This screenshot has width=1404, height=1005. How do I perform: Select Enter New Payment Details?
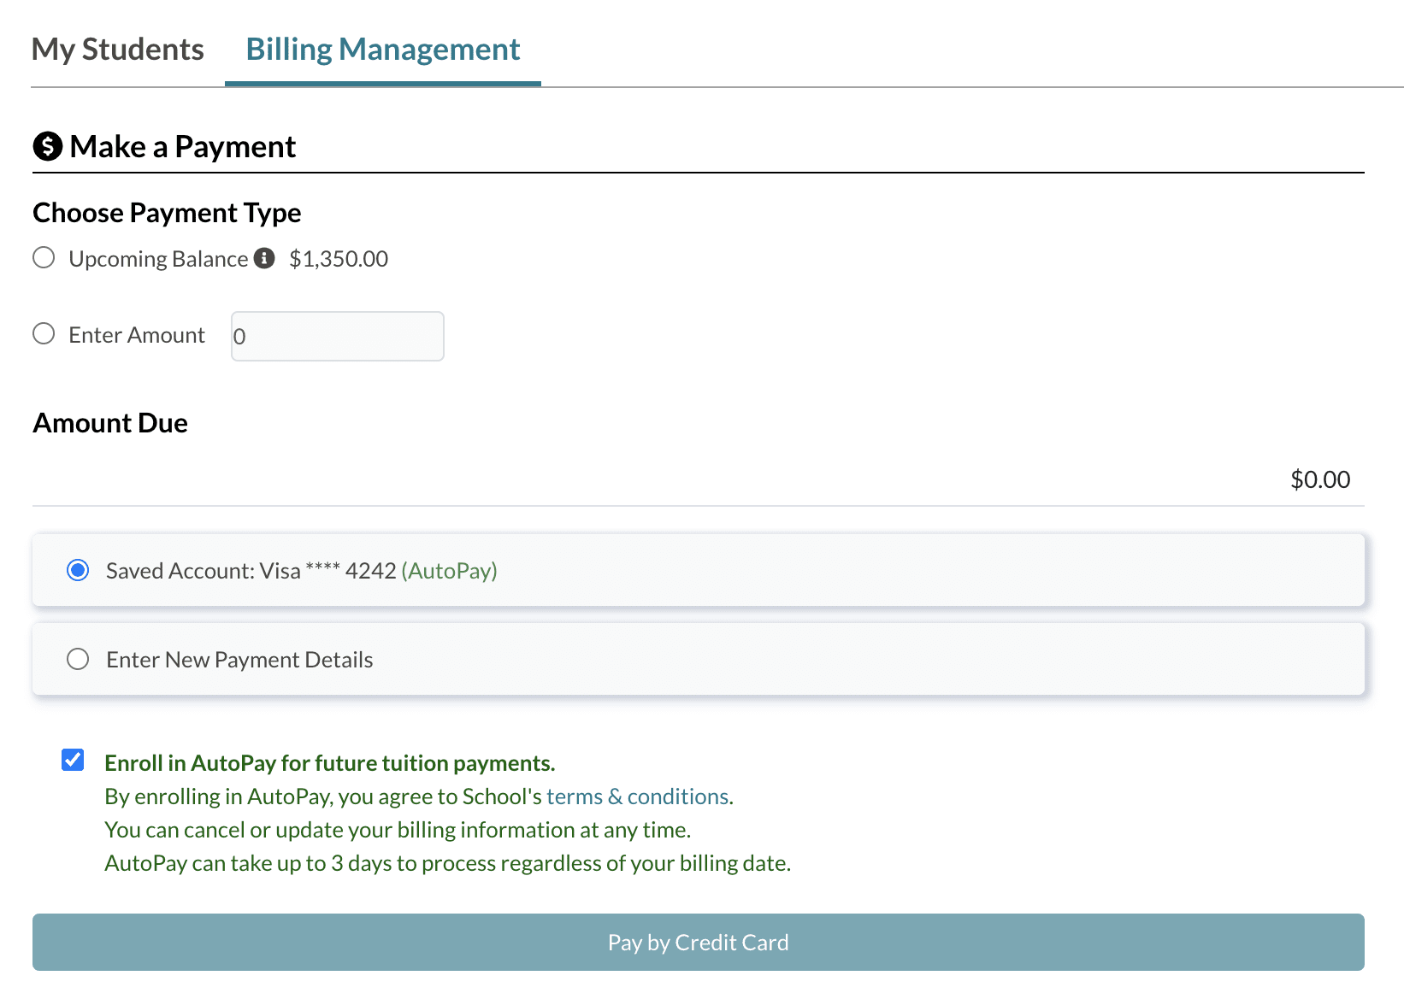[78, 659]
